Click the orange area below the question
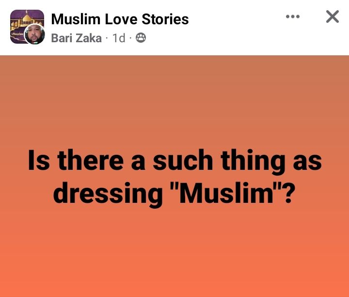 (x=174, y=252)
